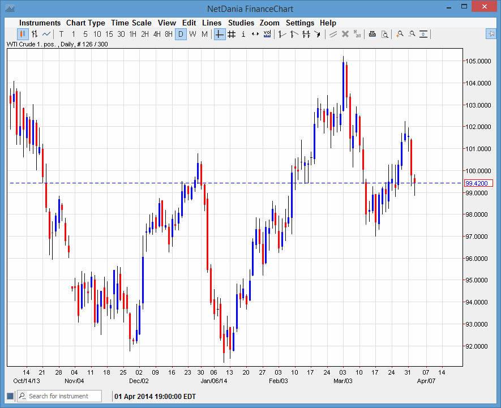Viewport: 501px width, 408px height.
Task: Select the candlestick chart type icon
Action: coord(23,34)
